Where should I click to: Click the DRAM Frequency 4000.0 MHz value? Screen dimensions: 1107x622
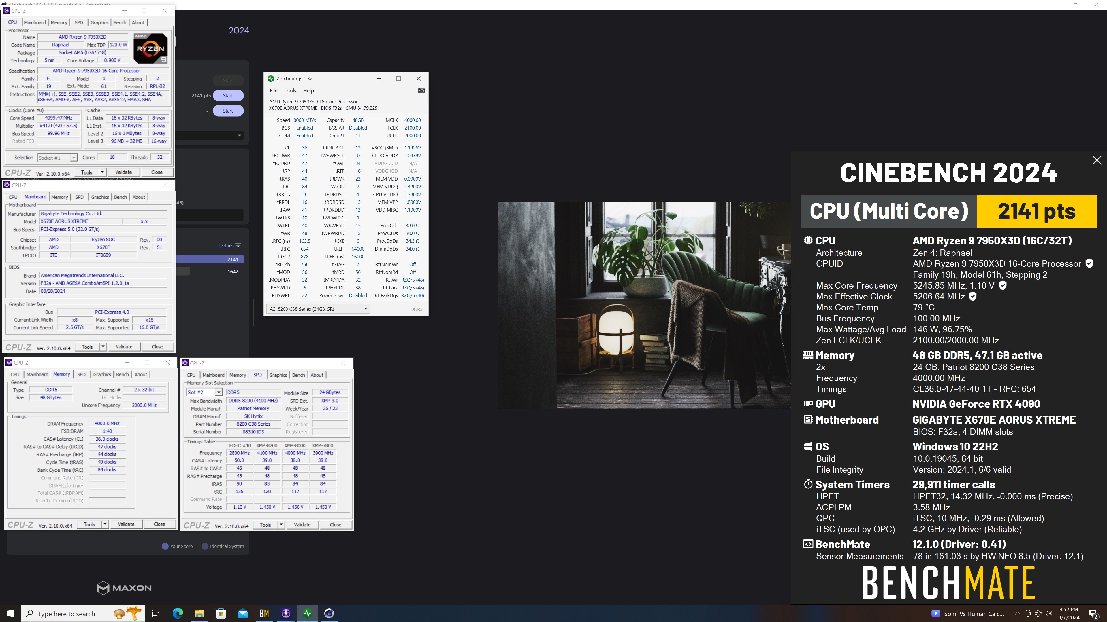[107, 423]
